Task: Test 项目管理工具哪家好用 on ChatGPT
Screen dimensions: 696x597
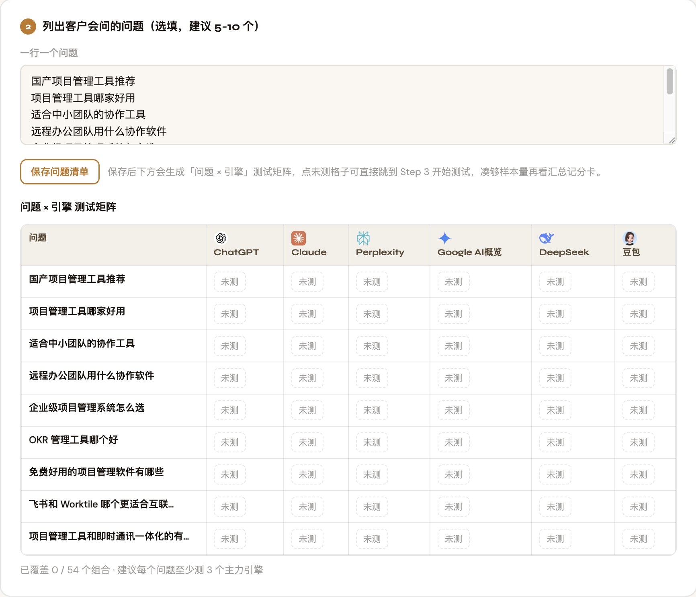Action: pos(230,314)
